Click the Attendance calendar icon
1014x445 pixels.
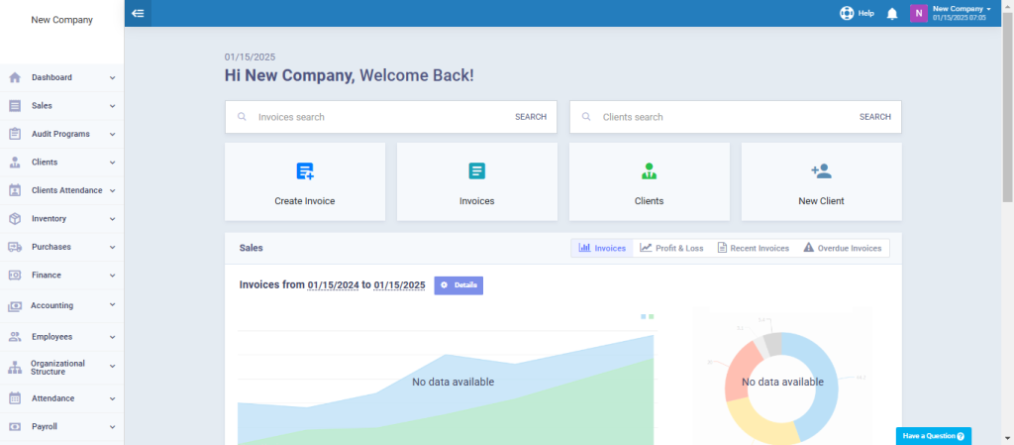(x=15, y=398)
